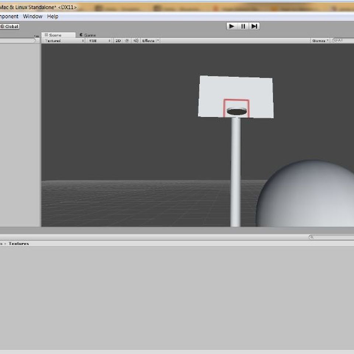Switch to the Game tab
The width and height of the screenshot is (354, 354).
click(88, 35)
